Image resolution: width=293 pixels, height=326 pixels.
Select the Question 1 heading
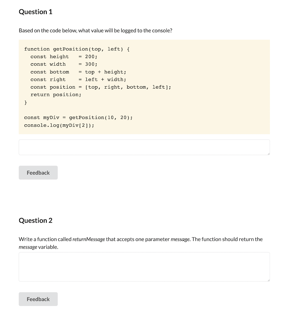click(36, 11)
